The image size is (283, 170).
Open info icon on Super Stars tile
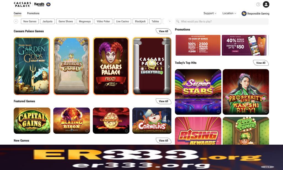click(x=218, y=111)
